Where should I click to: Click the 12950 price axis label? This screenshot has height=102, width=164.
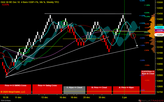pos(160,70)
